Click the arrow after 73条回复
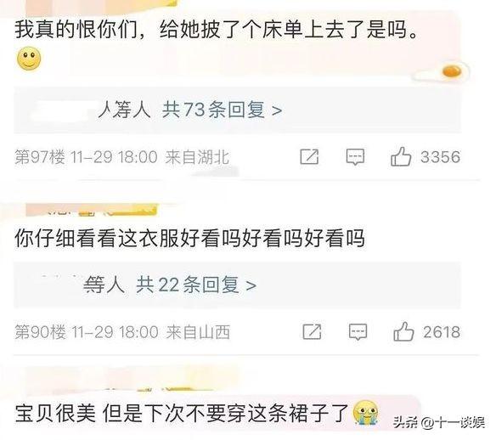Viewport: 496px width, 440px height. click(x=277, y=110)
